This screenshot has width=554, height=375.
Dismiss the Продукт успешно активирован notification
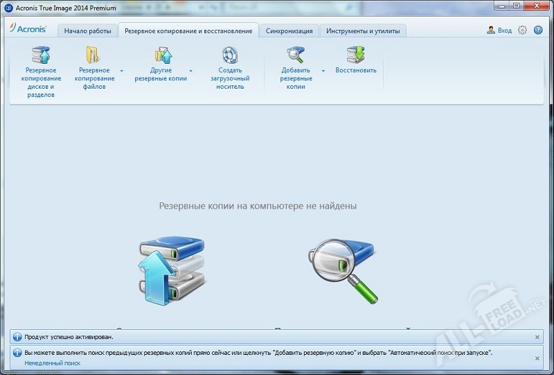[538, 337]
